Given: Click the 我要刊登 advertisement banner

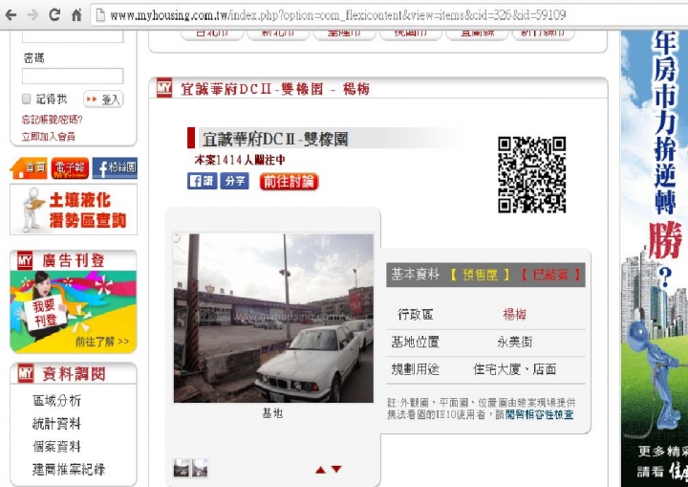Looking at the screenshot, I should pos(74,311).
